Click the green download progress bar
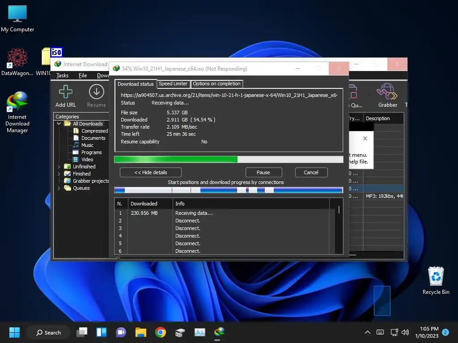Image resolution: width=458 pixels, height=343 pixels. point(229,159)
